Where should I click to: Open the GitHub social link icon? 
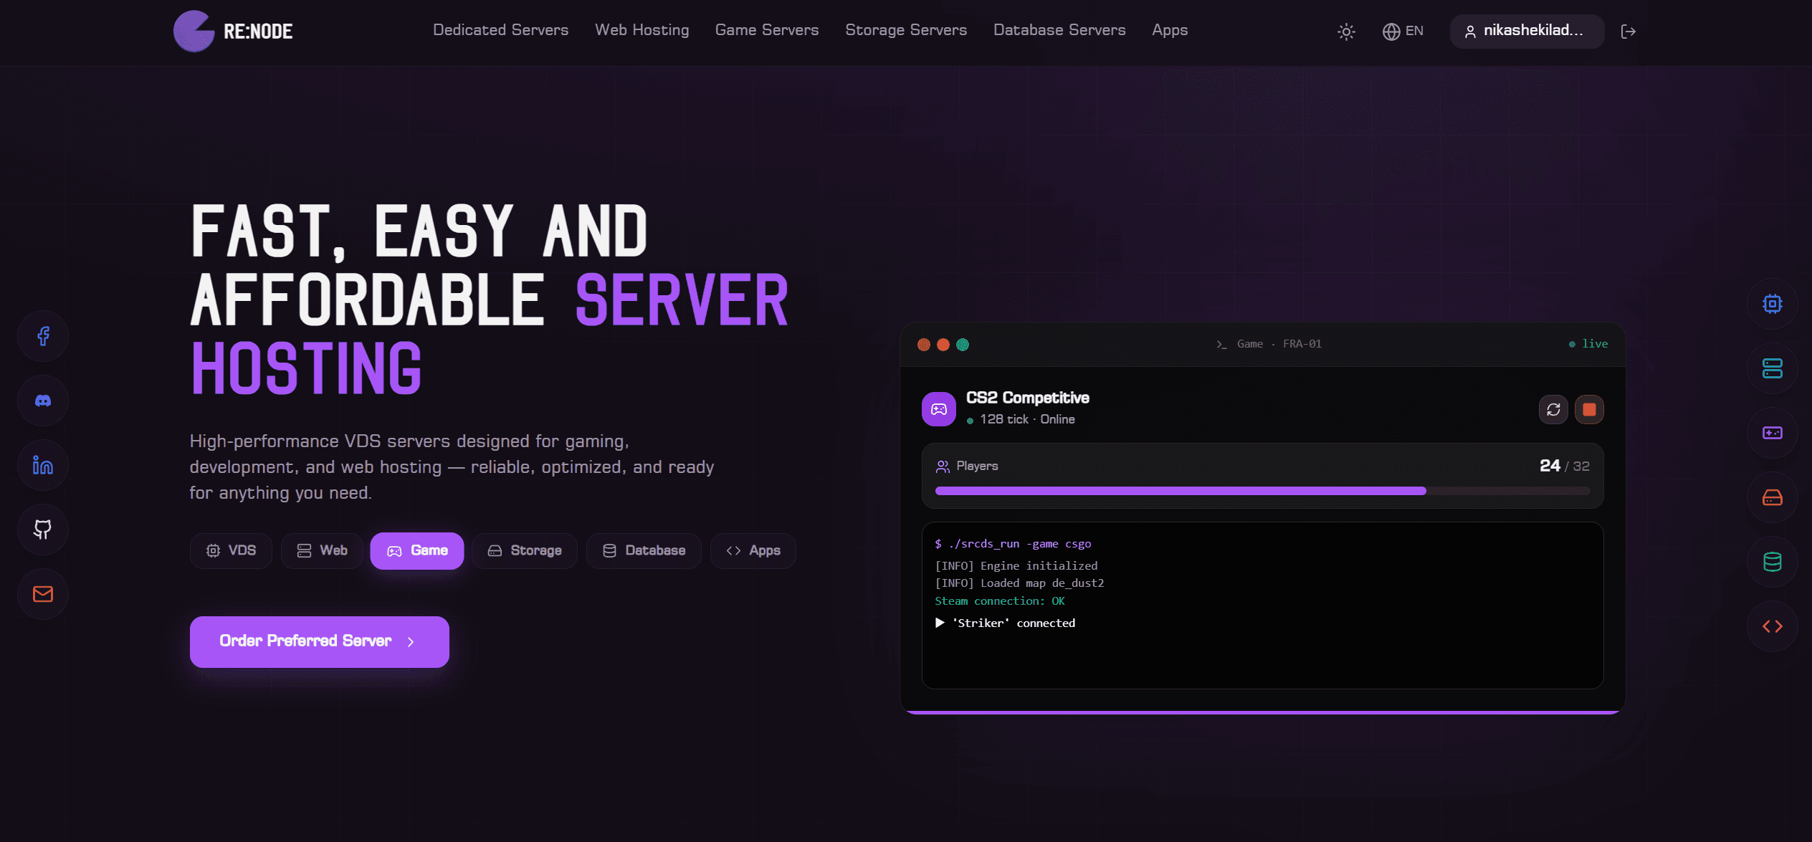click(43, 530)
